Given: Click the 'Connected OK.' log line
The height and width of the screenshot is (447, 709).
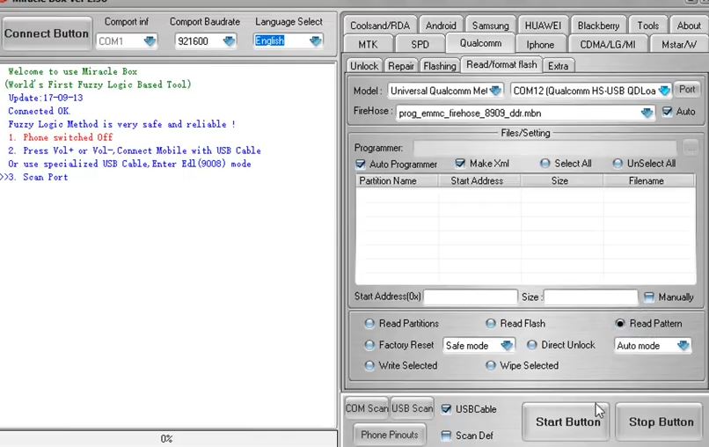Looking at the screenshot, I should 39,111.
